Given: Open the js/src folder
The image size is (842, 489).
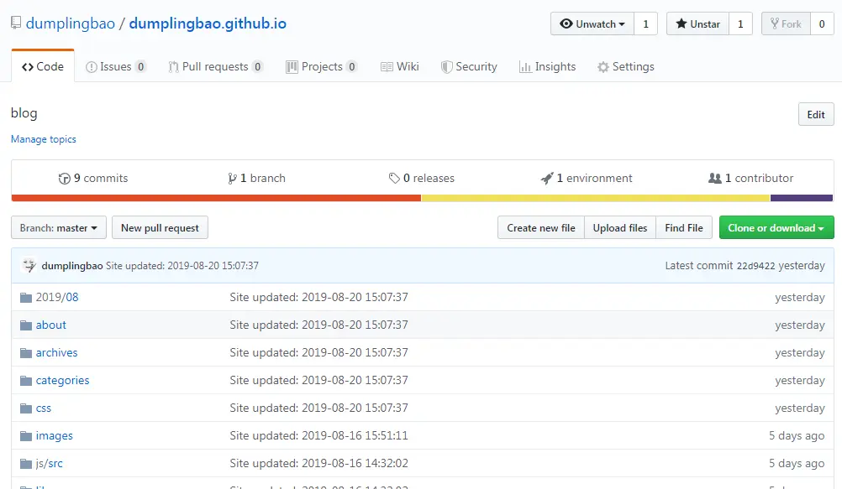Looking at the screenshot, I should tap(49, 463).
